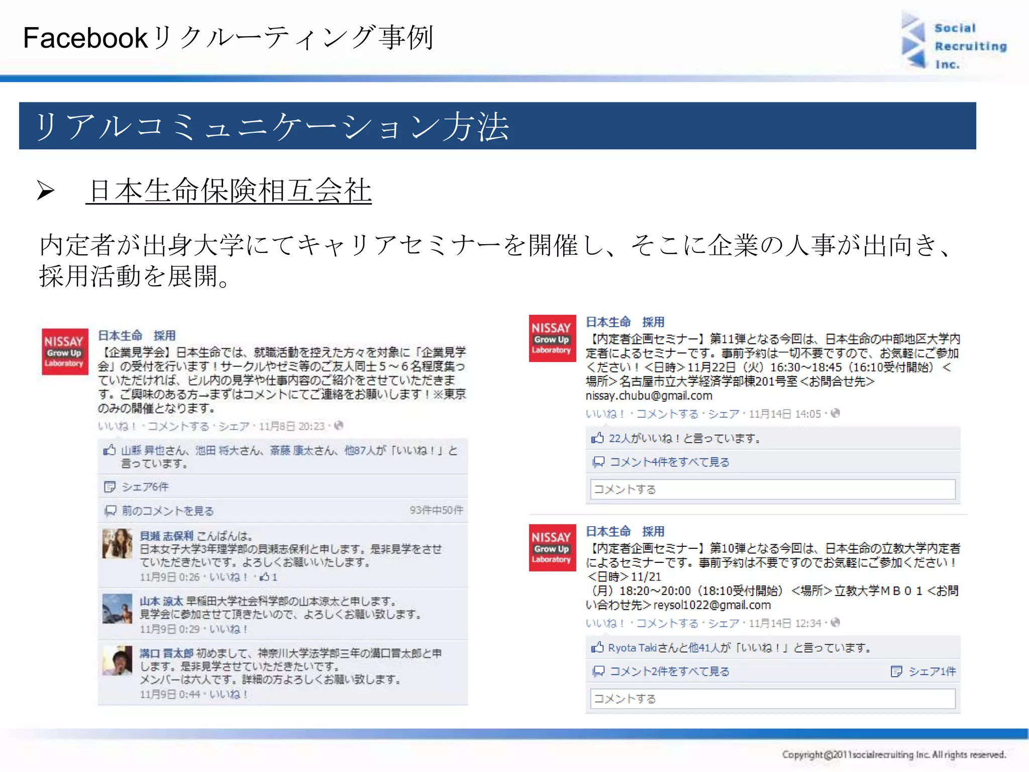Click the comment bubble icon beside 前のコメントを見る
The width and height of the screenshot is (1029, 772).
pos(110,511)
